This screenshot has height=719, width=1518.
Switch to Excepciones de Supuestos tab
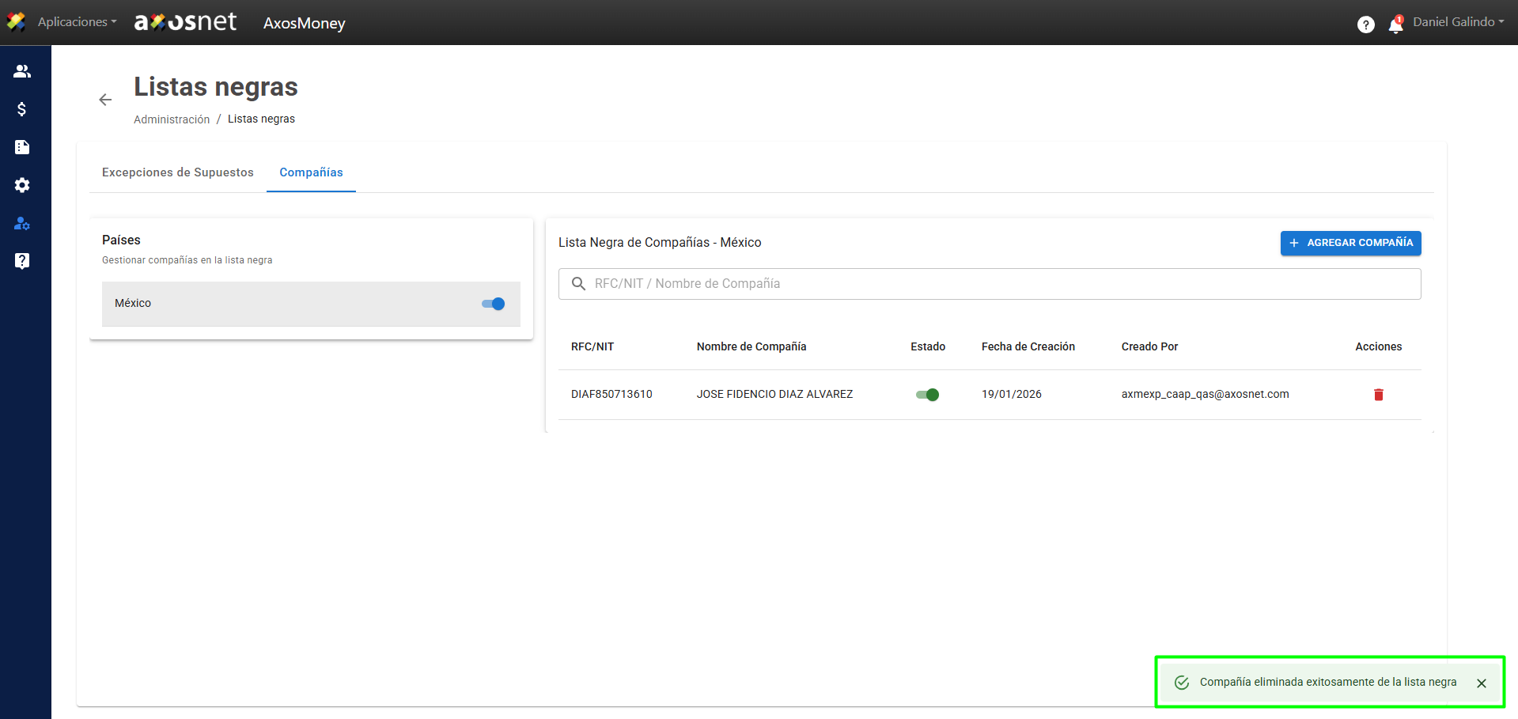[x=178, y=172]
